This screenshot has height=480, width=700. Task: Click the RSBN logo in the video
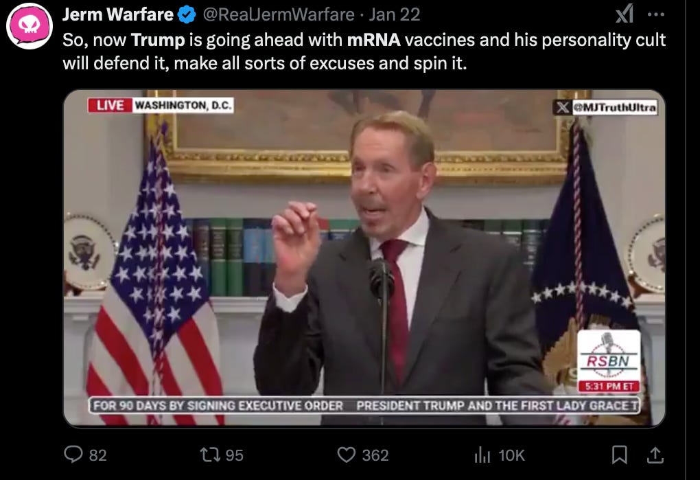609,361
